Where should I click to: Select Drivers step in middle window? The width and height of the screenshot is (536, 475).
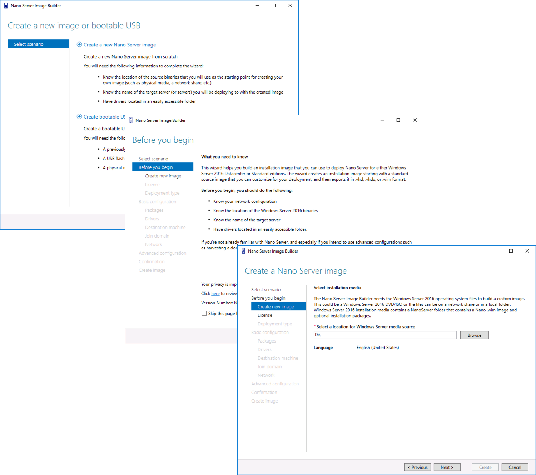point(152,219)
